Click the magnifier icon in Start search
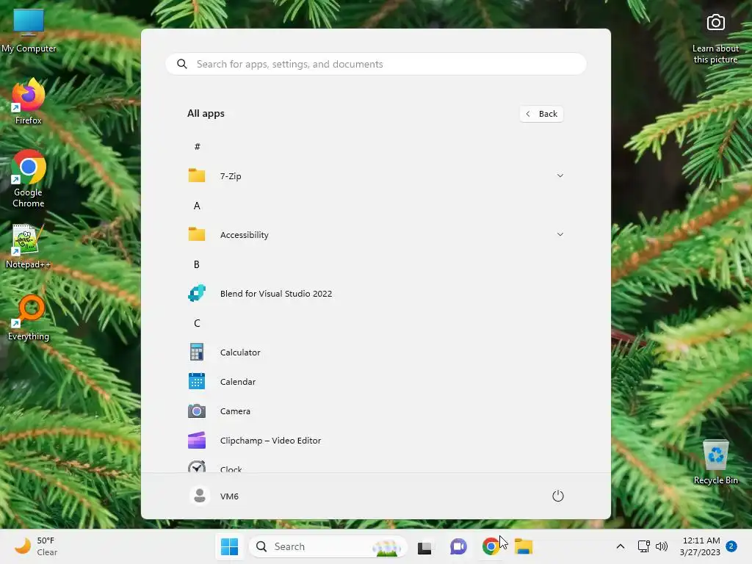The height and width of the screenshot is (564, 752). tap(182, 64)
